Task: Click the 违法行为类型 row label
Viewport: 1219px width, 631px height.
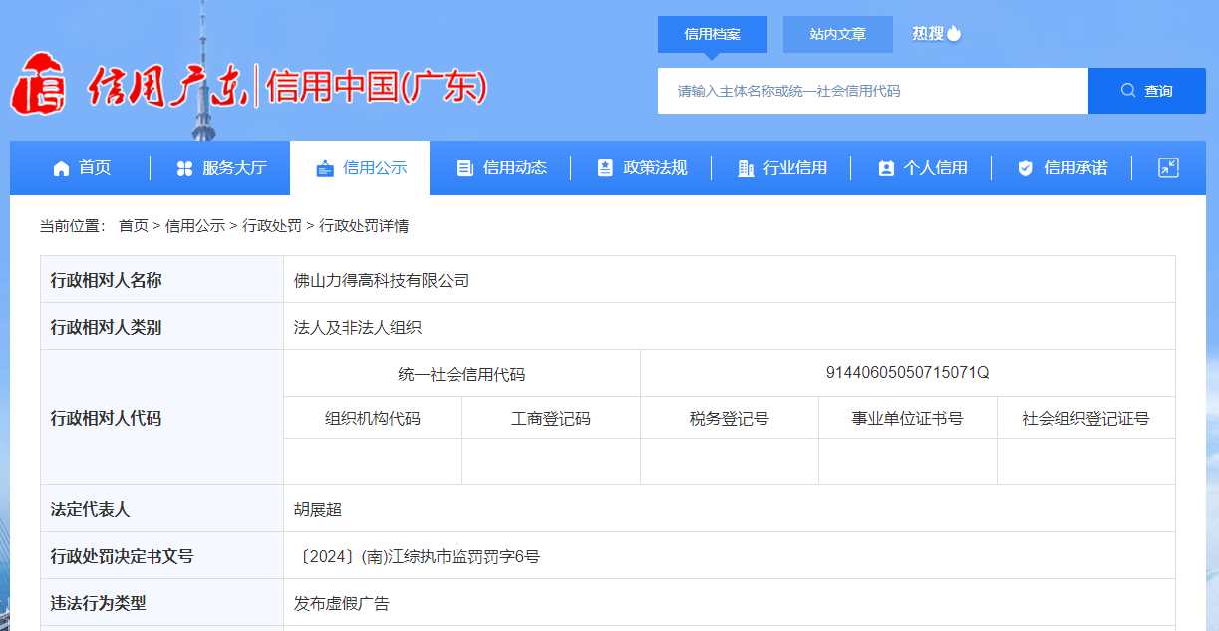Action: (98, 603)
